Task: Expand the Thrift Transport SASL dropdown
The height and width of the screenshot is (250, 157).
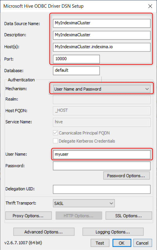Action: (84, 203)
